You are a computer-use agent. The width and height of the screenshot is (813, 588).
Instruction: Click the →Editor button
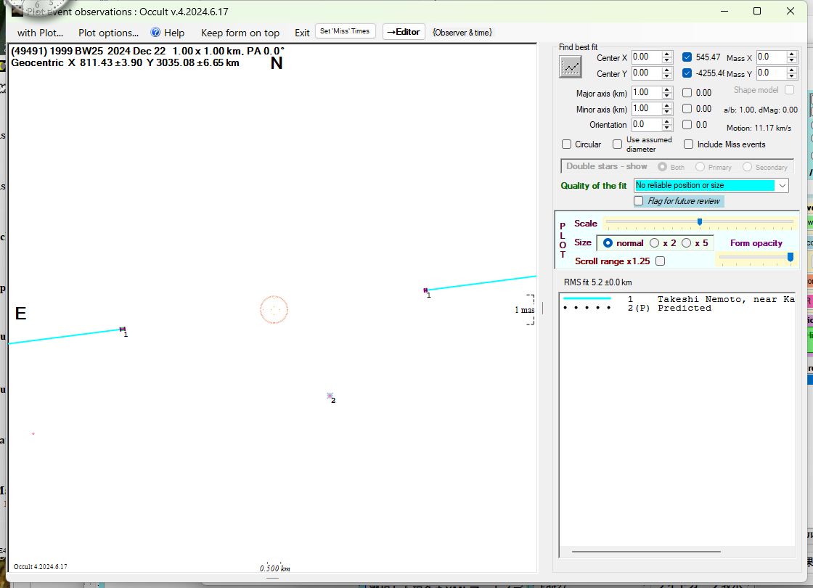[404, 32]
